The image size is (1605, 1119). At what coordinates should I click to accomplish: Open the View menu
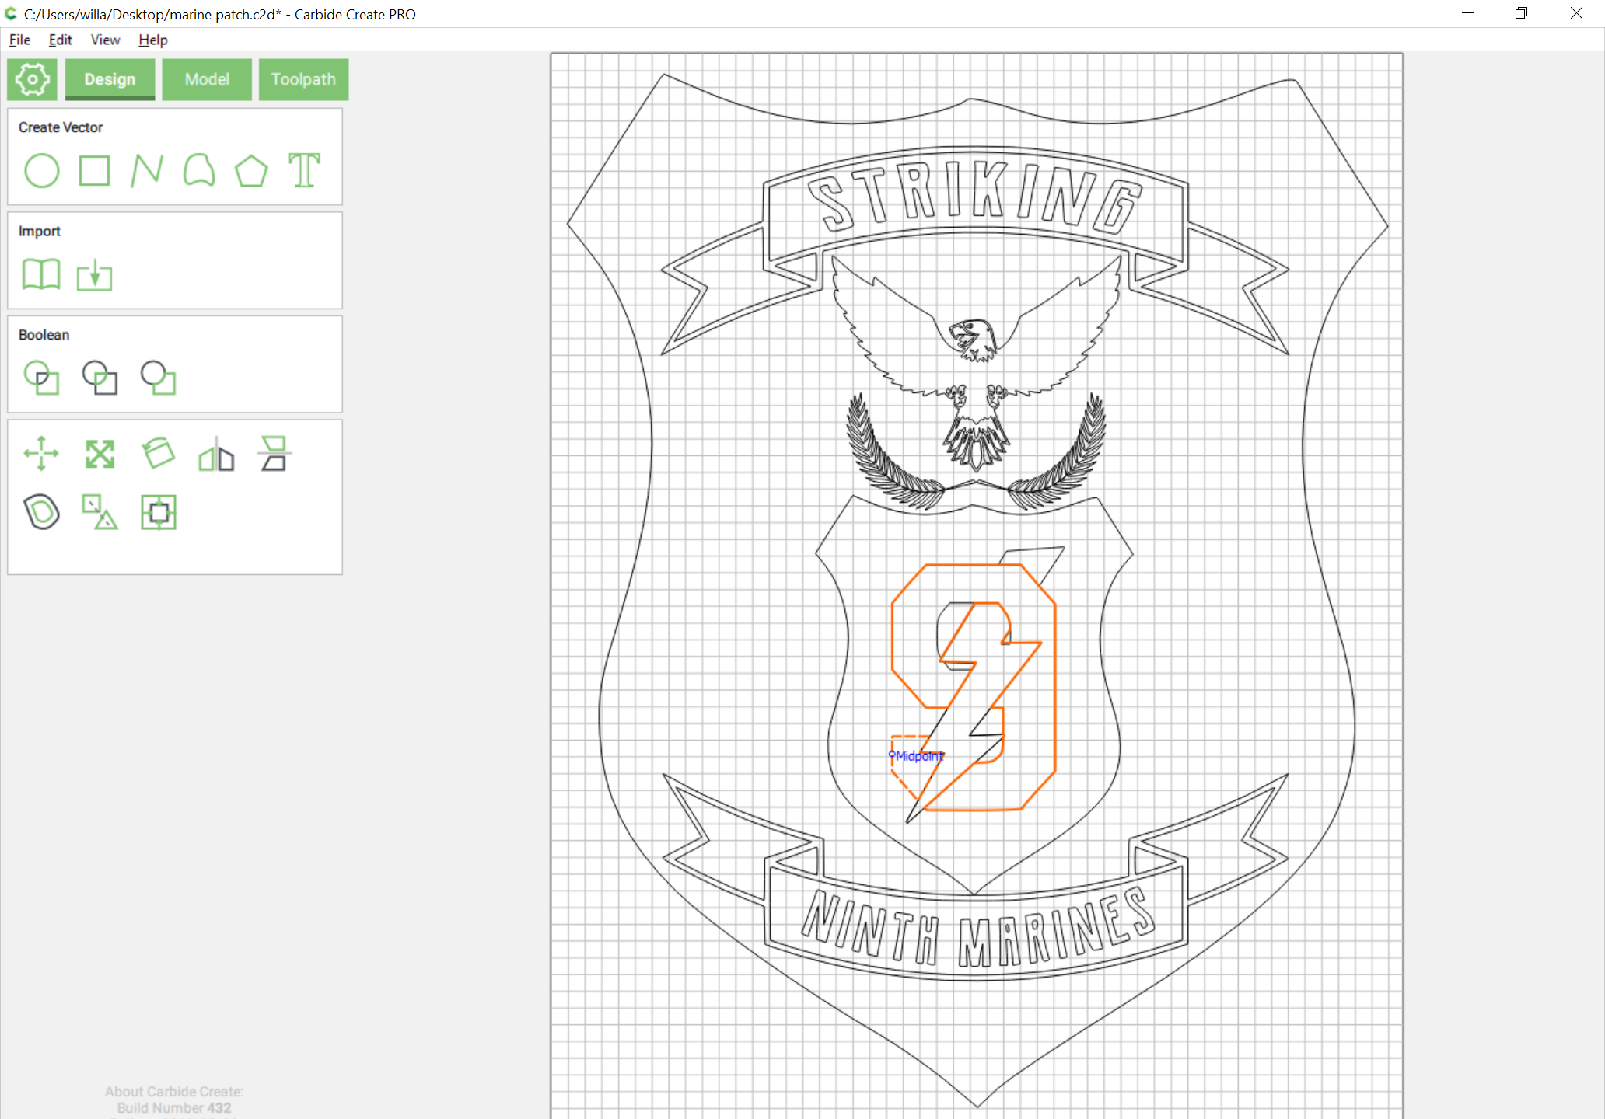pos(105,40)
